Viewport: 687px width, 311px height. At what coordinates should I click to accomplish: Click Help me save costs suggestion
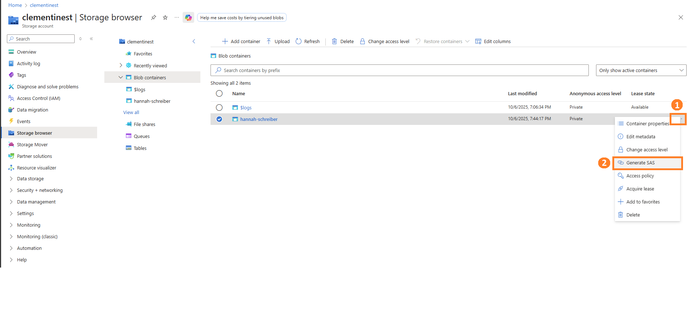tap(242, 17)
